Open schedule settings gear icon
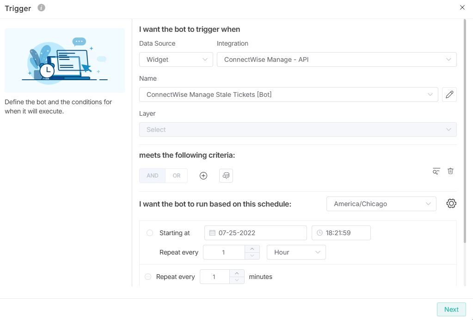The width and height of the screenshot is (473, 320). click(451, 204)
